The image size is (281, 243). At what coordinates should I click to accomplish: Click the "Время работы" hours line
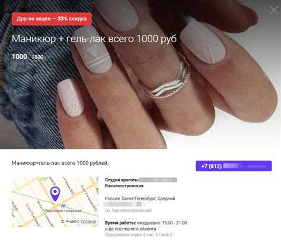(146, 223)
